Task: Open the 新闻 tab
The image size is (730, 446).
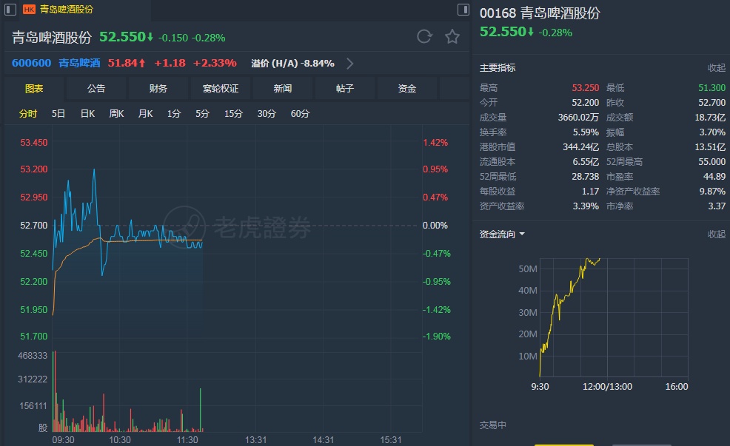Action: point(283,89)
